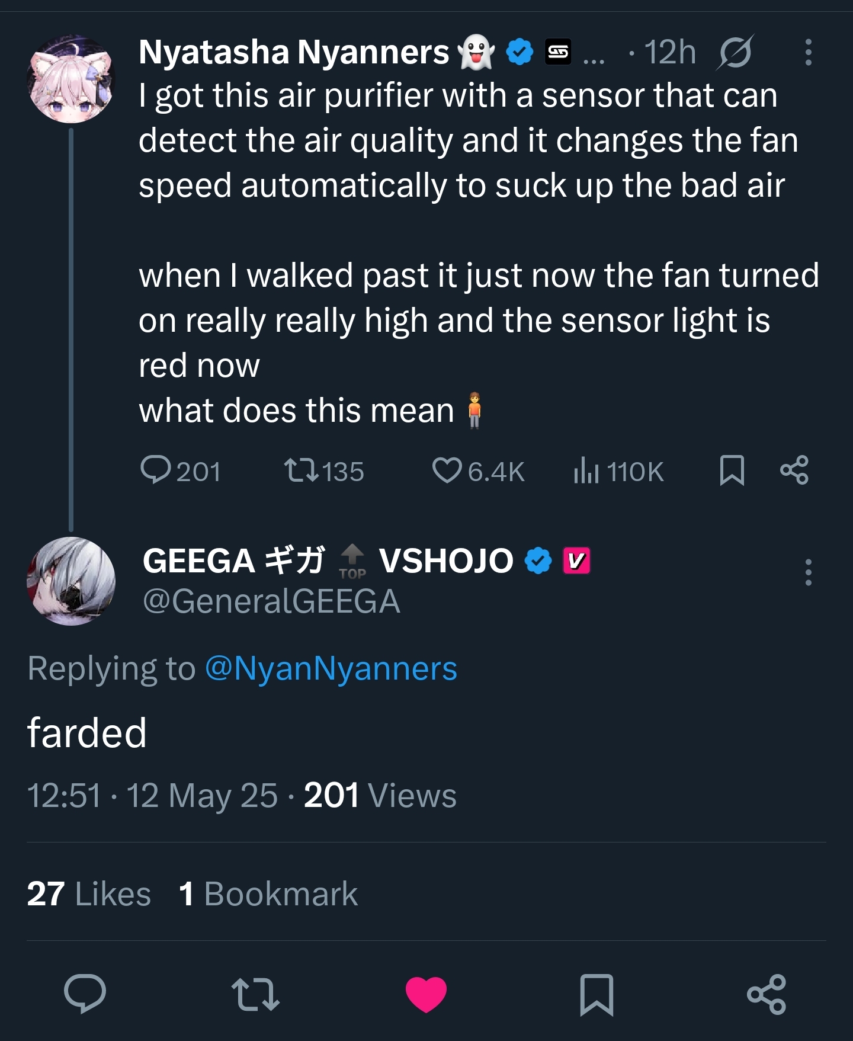Open Nyatasha Nyanners profile picture

pyautogui.click(x=71, y=79)
